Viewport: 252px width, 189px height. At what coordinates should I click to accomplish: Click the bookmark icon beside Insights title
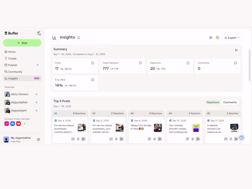tap(78, 37)
